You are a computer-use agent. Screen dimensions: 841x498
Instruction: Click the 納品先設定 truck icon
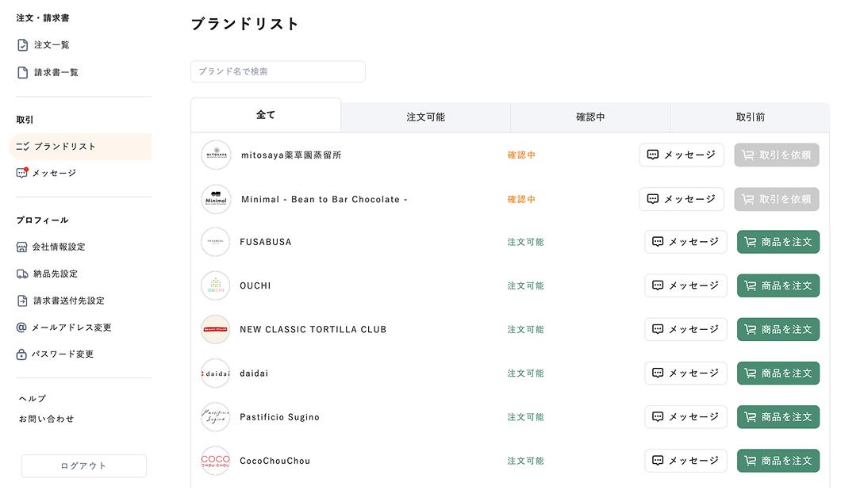coord(22,274)
